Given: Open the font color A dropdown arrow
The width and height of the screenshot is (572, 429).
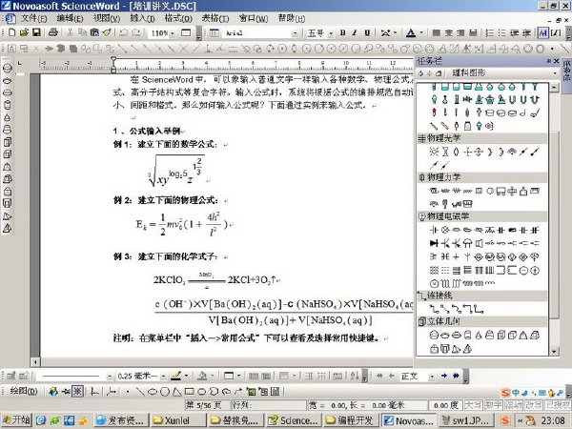Looking at the screenshot, I should 421,32.
